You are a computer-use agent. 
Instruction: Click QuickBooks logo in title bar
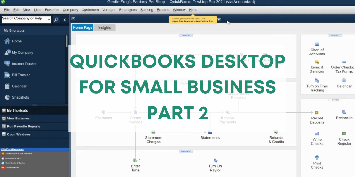coord(3,2)
